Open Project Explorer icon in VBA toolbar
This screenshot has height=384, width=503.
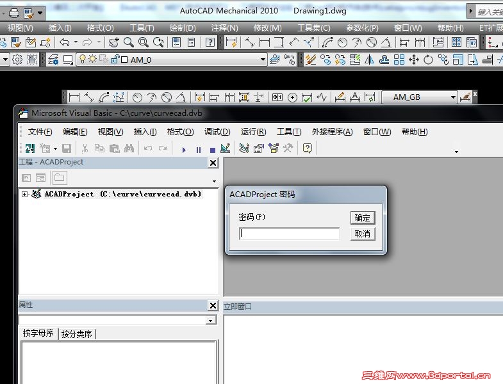click(x=243, y=148)
